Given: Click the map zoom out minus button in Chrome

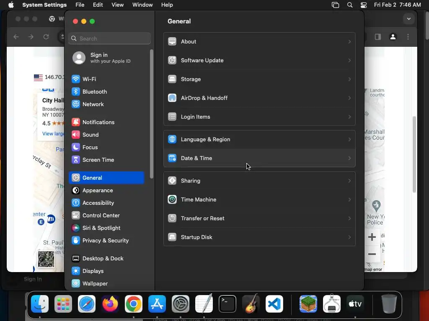Looking at the screenshot, I should [x=372, y=254].
